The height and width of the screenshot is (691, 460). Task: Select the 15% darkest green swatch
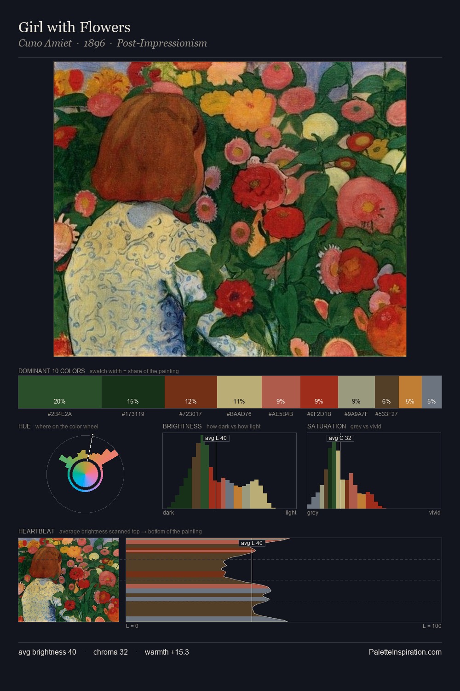133,392
